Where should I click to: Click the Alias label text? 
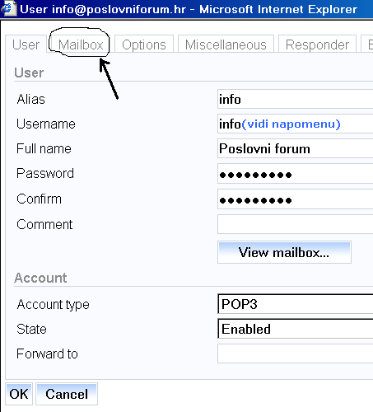[x=30, y=99]
